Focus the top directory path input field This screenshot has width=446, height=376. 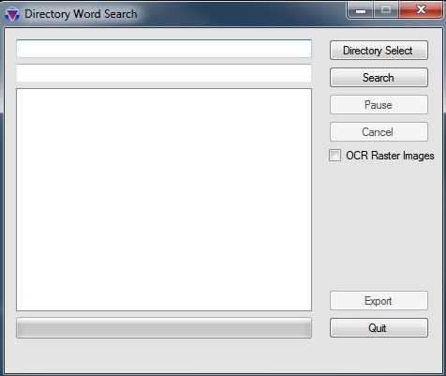164,49
